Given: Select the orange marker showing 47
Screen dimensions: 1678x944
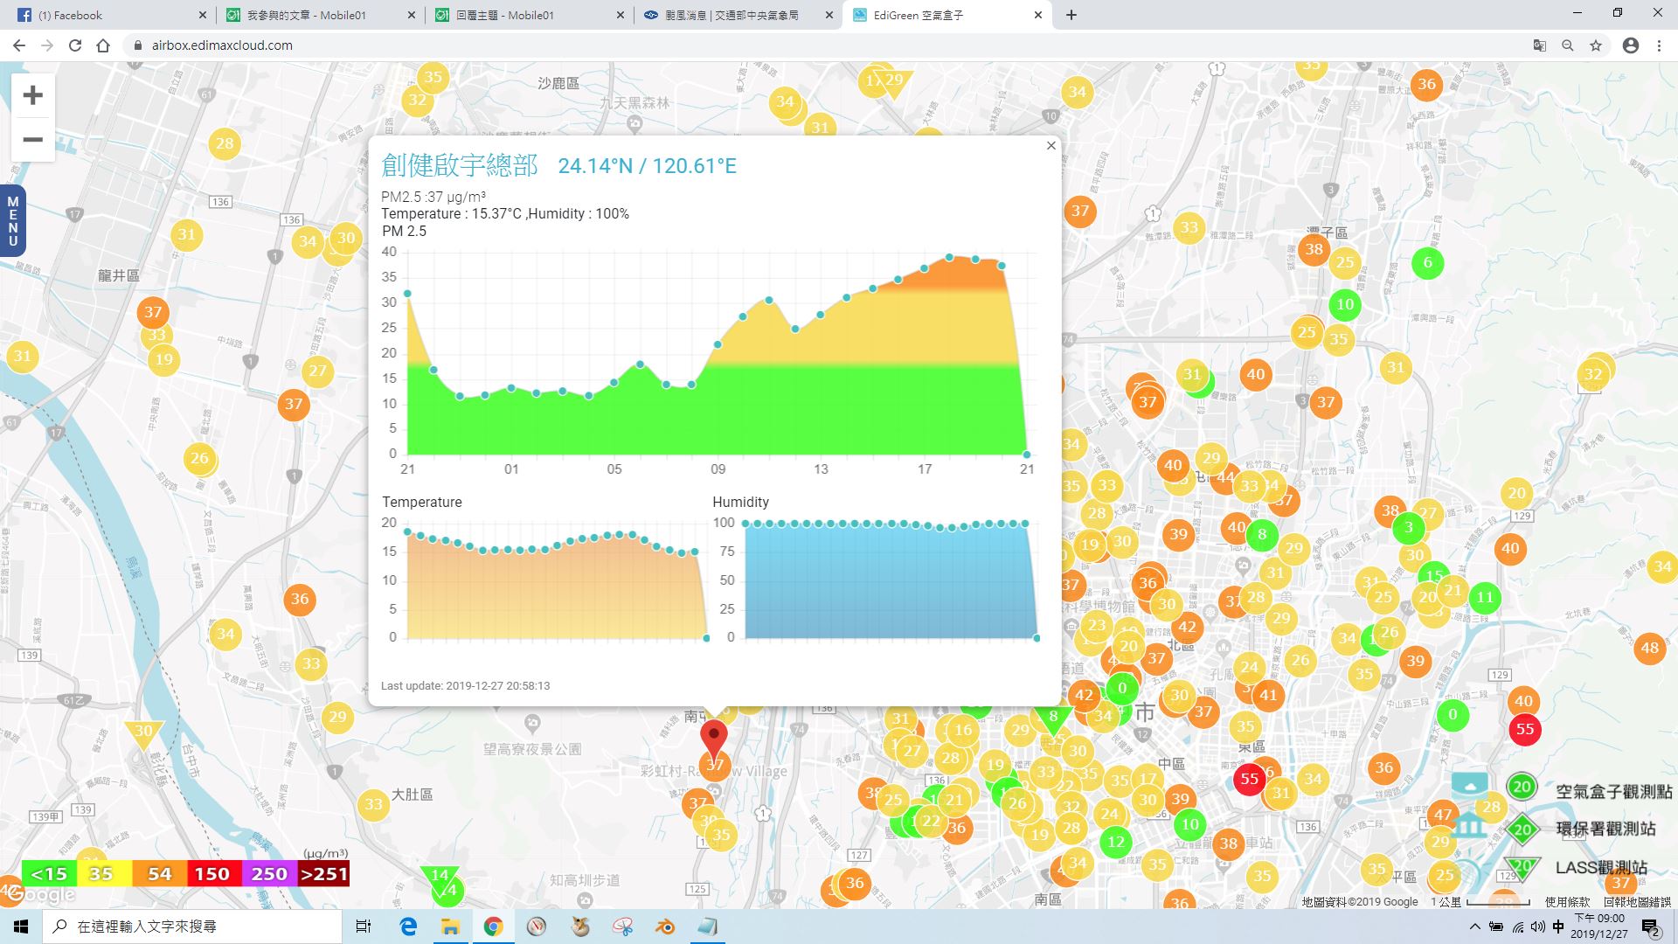Looking at the screenshot, I should (1442, 815).
